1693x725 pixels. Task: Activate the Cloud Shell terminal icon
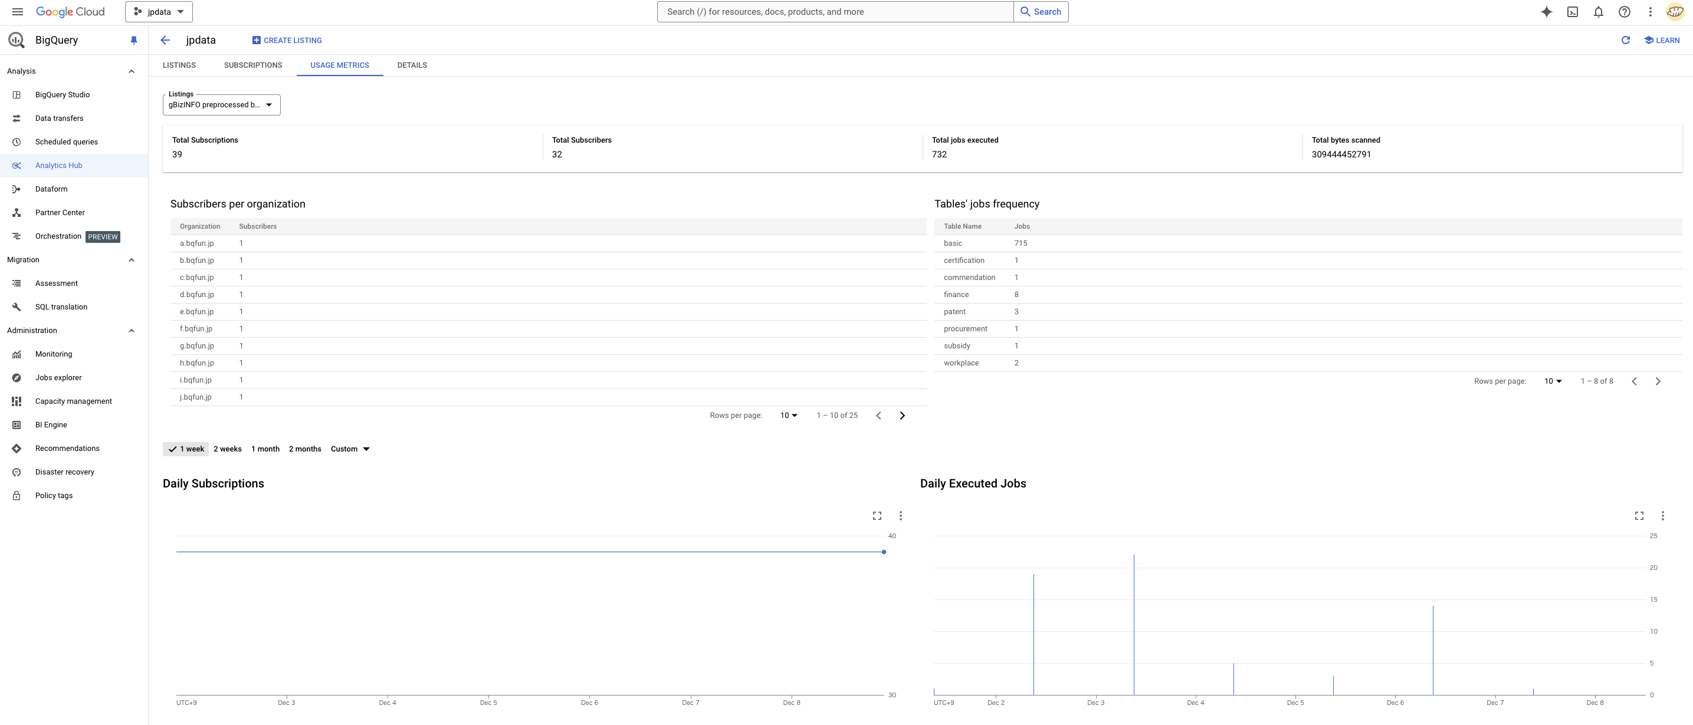pyautogui.click(x=1572, y=12)
